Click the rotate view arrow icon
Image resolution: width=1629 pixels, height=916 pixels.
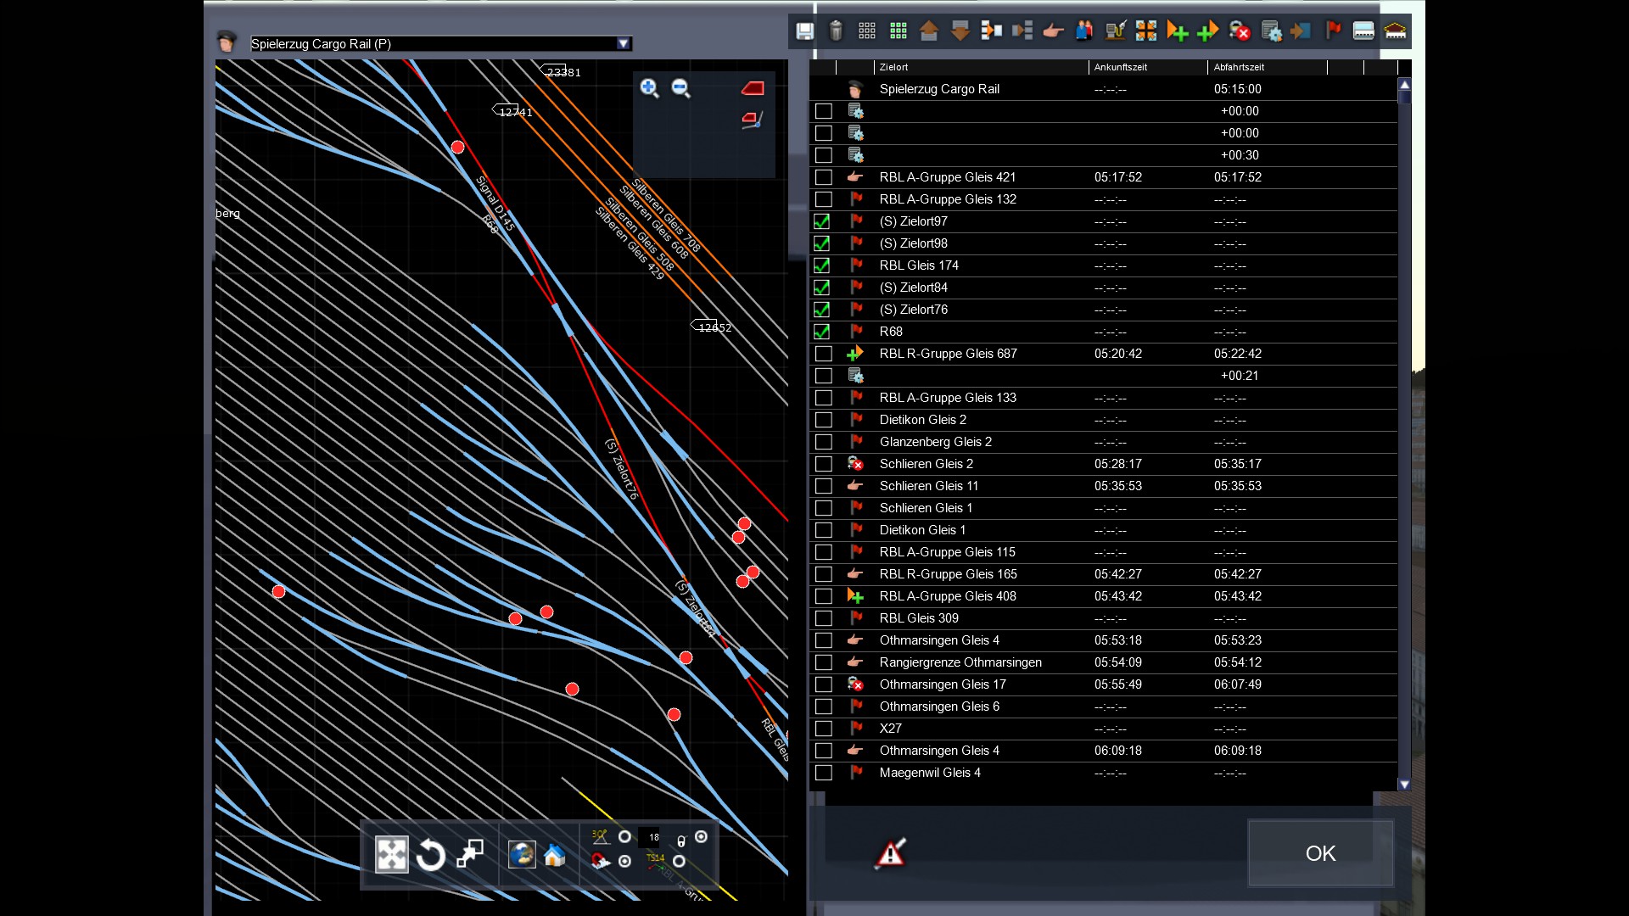(430, 855)
